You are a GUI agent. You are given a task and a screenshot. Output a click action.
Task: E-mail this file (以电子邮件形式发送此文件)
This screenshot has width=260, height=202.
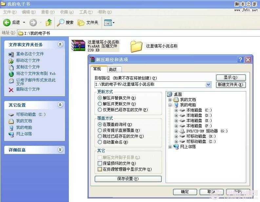[36, 82]
